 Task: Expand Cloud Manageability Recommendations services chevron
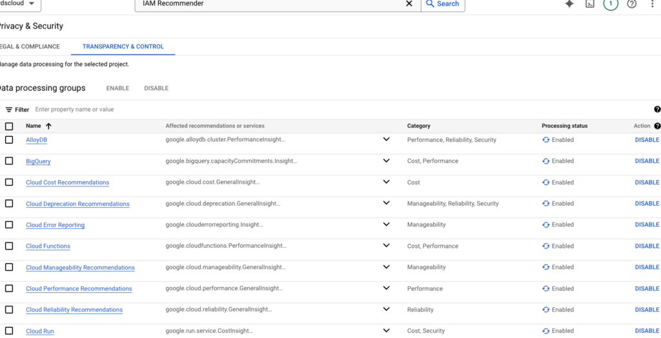386,267
